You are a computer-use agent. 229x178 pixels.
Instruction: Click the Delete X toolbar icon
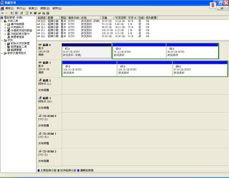tap(31, 13)
